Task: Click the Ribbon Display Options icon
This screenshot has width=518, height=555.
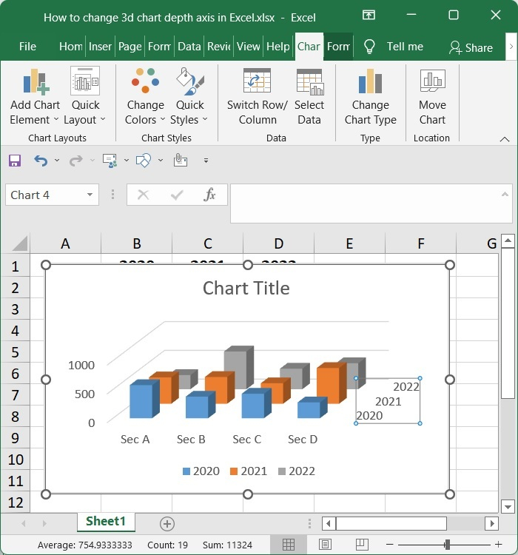Action: coord(369,15)
